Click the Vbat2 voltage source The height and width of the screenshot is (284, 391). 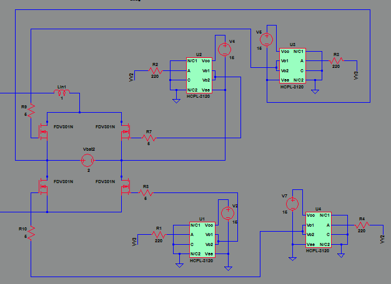[x=88, y=160]
